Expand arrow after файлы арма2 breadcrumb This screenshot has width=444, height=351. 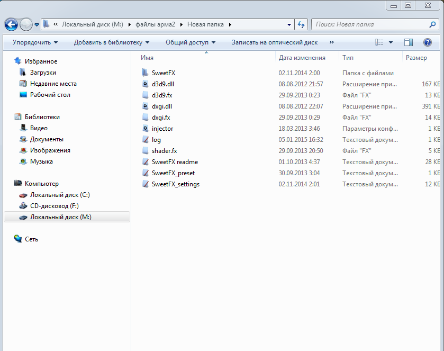coord(181,25)
